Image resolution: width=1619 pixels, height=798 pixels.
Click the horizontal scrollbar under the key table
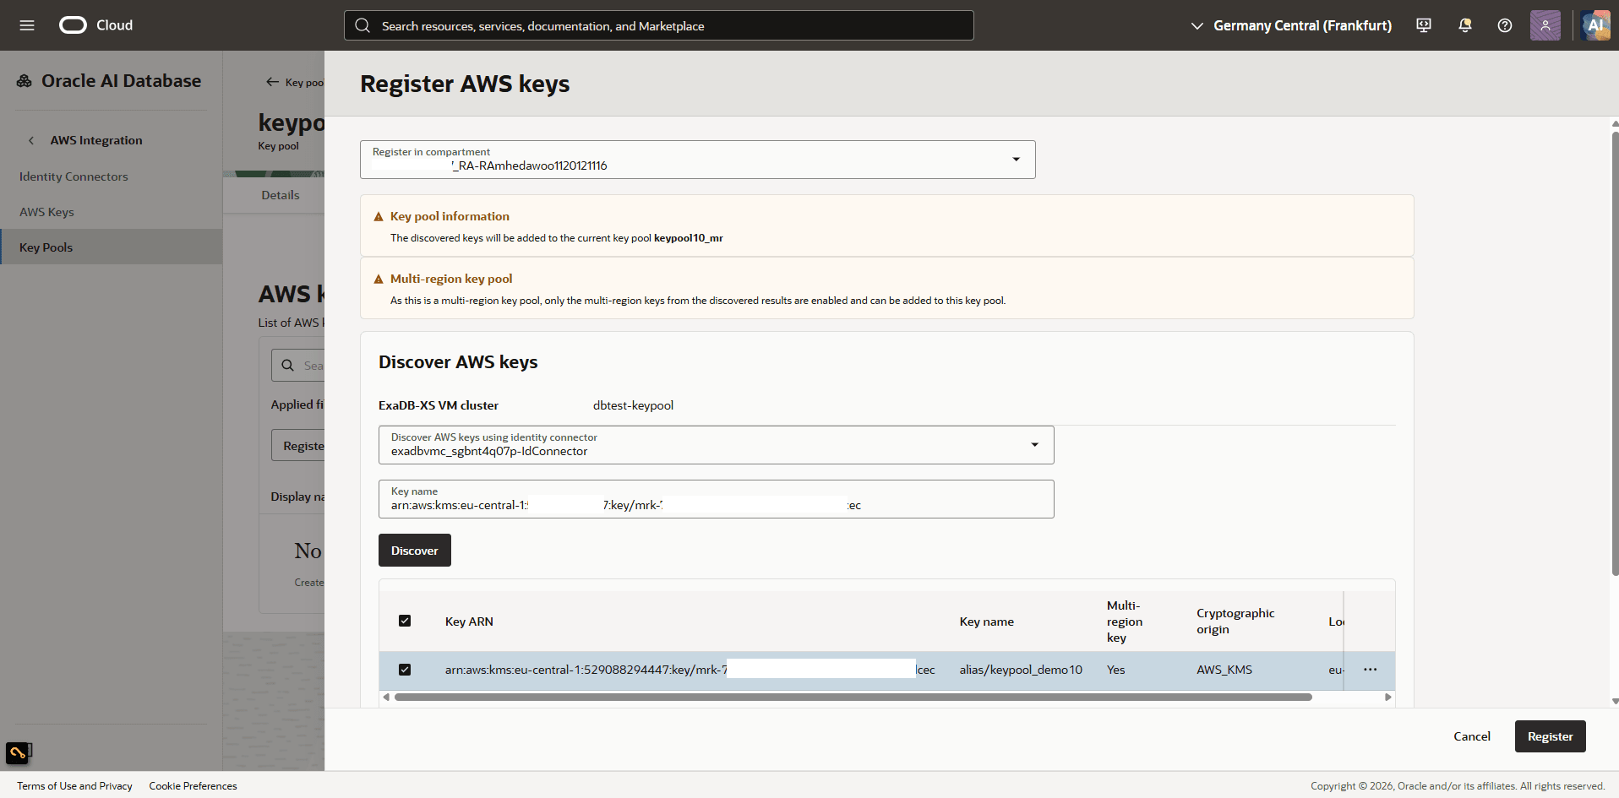tap(853, 698)
